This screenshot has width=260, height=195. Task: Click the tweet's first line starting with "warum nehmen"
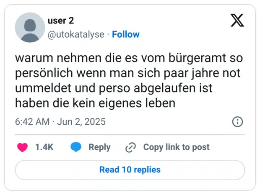coord(129,58)
